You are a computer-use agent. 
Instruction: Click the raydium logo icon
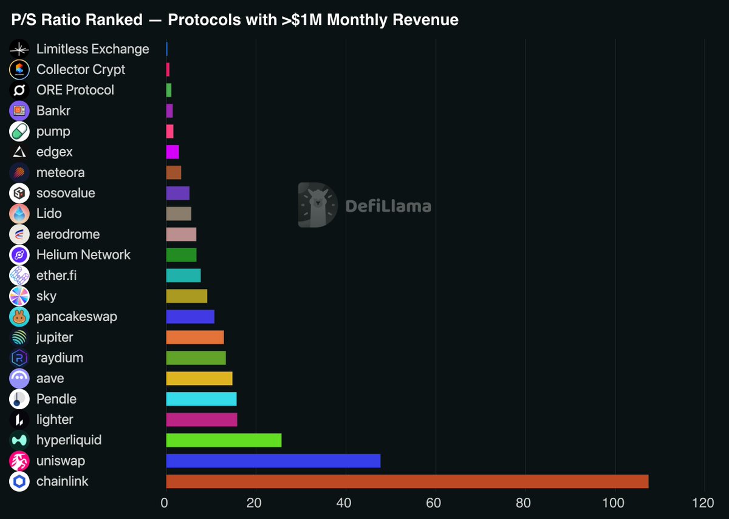[x=19, y=358]
